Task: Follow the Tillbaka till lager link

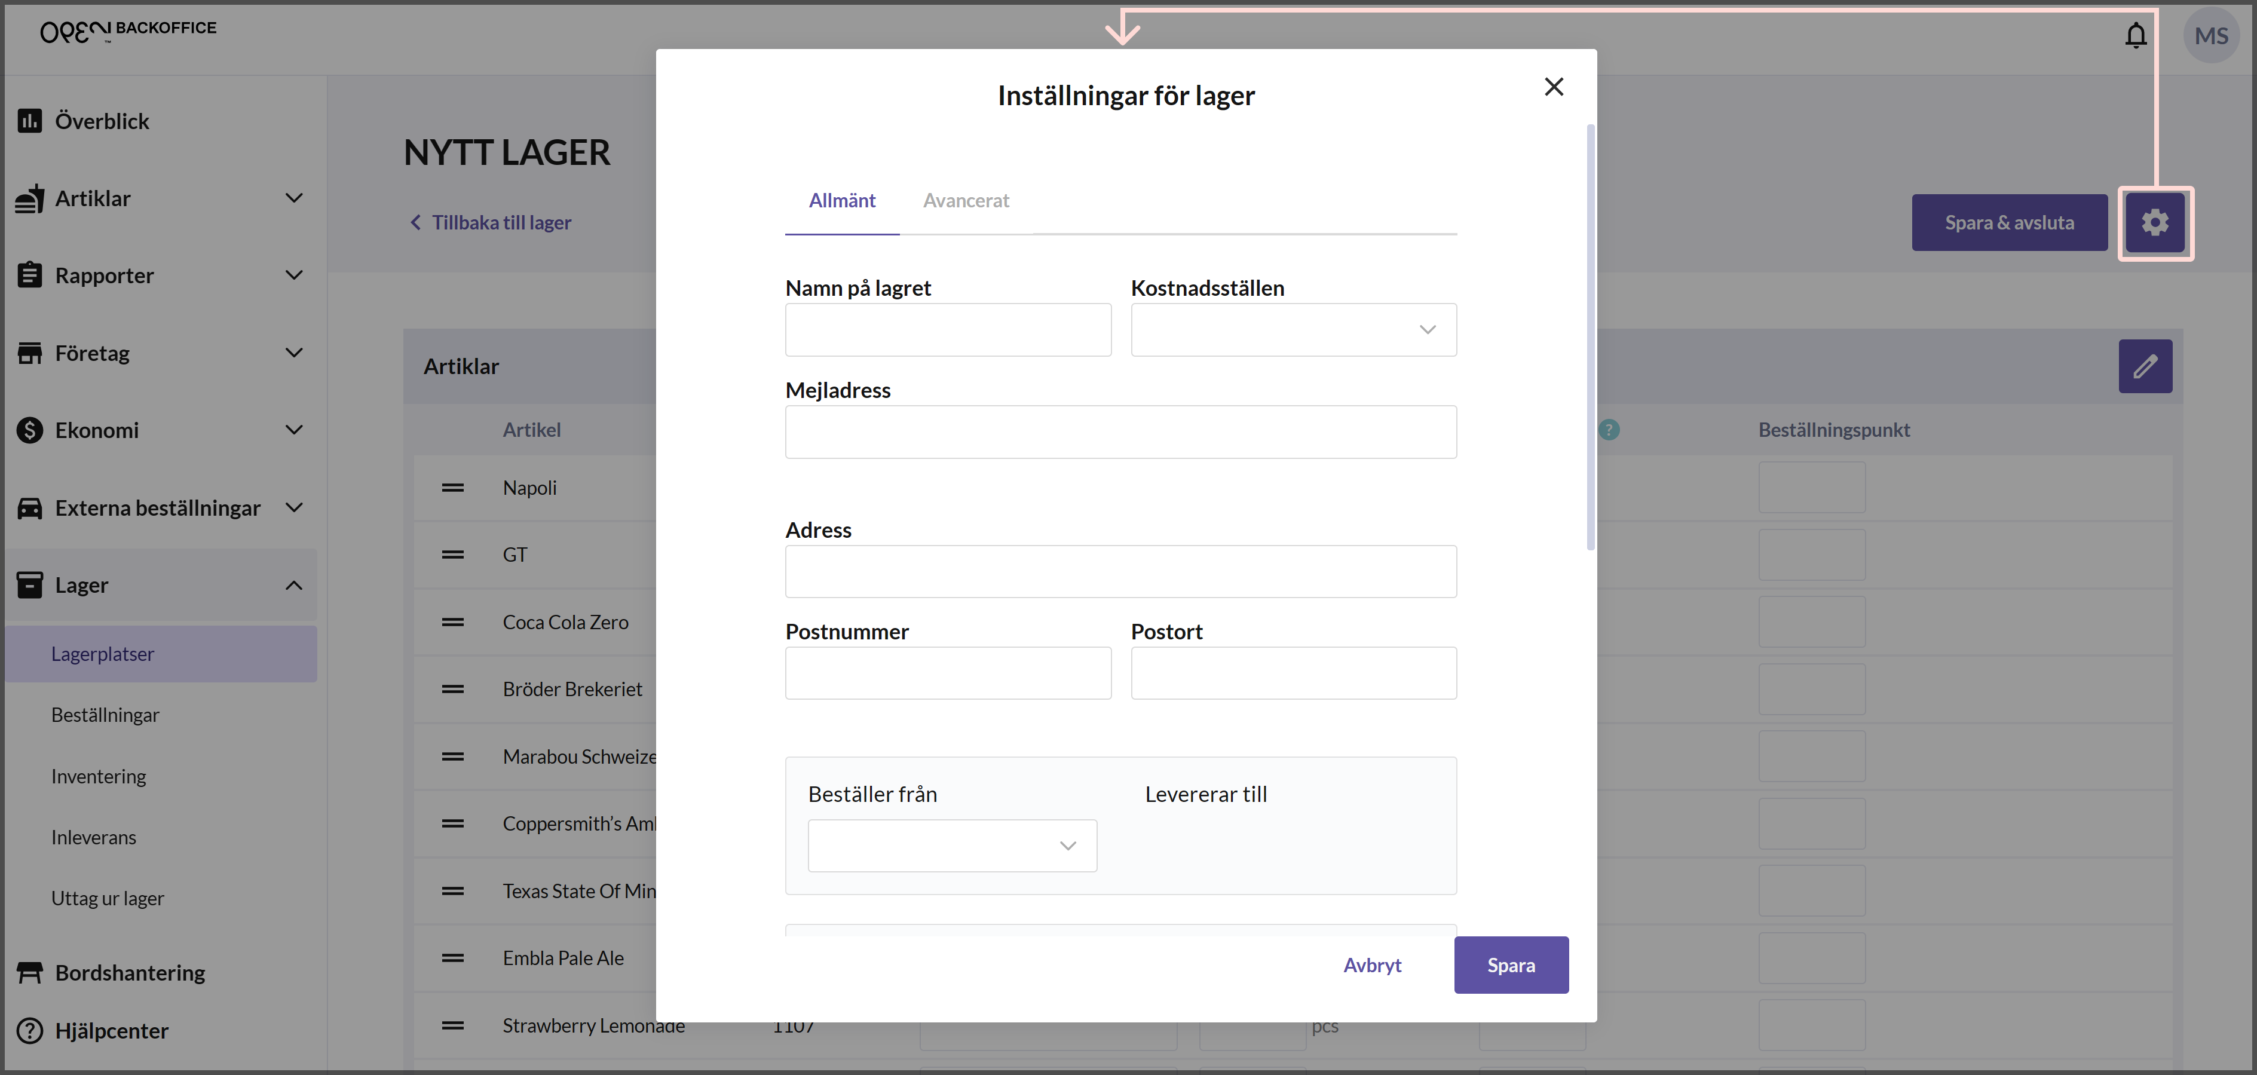Action: pos(491,222)
